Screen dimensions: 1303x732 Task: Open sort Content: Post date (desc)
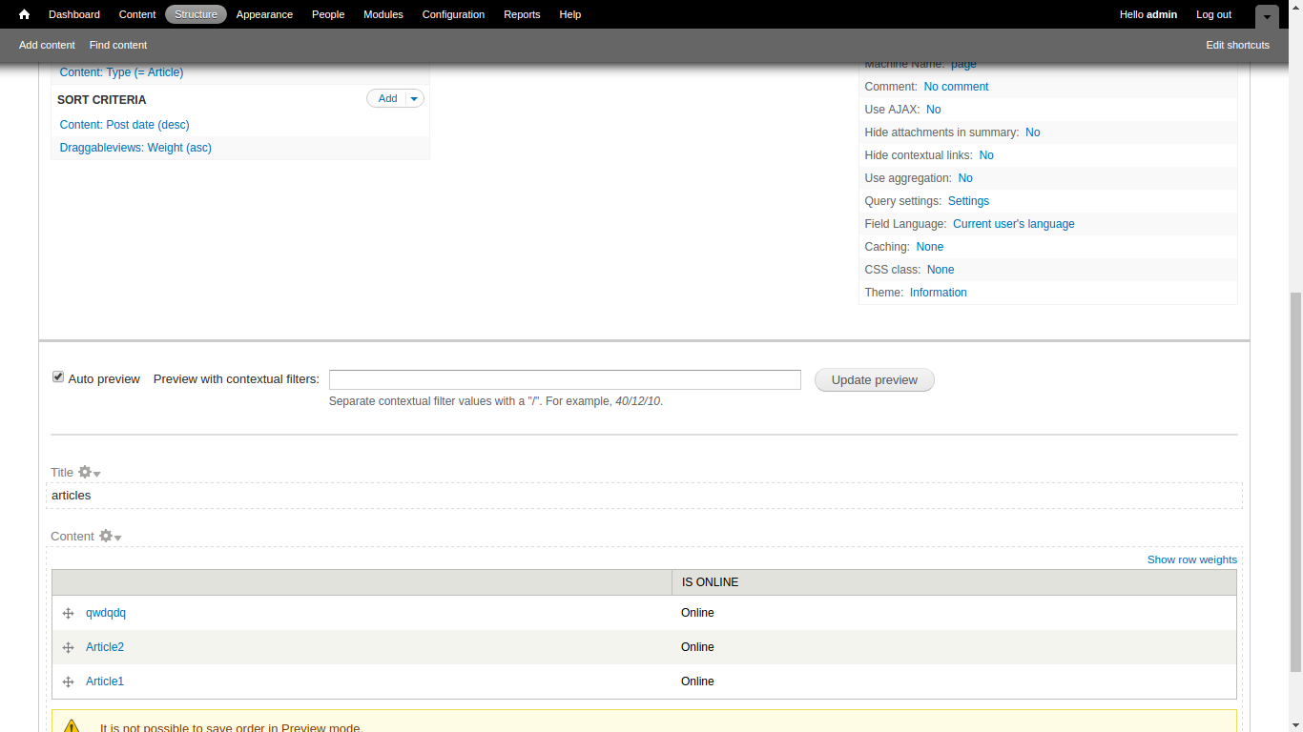(x=124, y=125)
